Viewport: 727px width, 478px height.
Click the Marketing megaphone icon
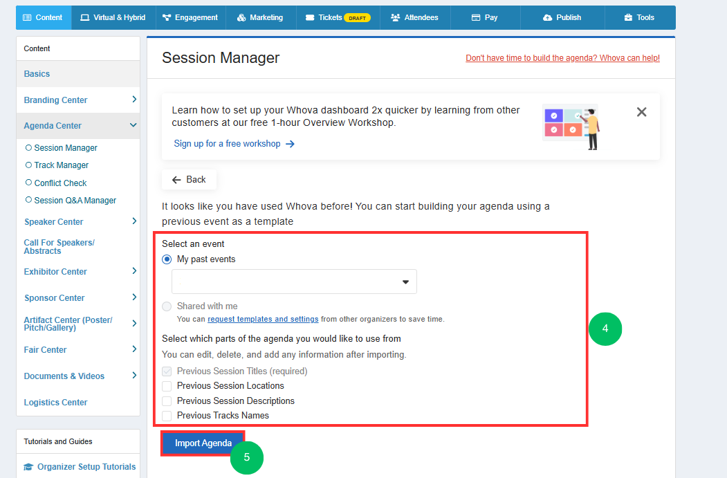point(241,17)
